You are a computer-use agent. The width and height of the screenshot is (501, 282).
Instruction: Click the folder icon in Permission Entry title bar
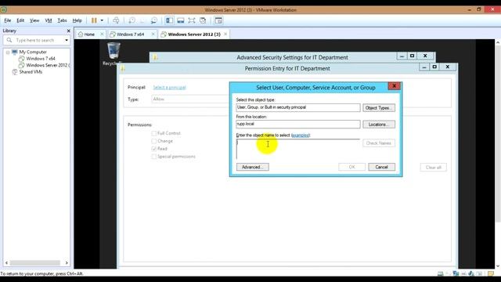[123, 68]
